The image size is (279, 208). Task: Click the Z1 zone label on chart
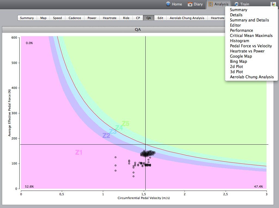point(79,153)
